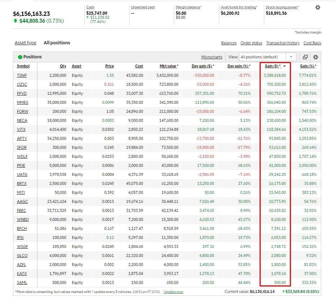Sort by Day gain ($) header
This screenshot has height=298, width=336.
[x=203, y=66]
